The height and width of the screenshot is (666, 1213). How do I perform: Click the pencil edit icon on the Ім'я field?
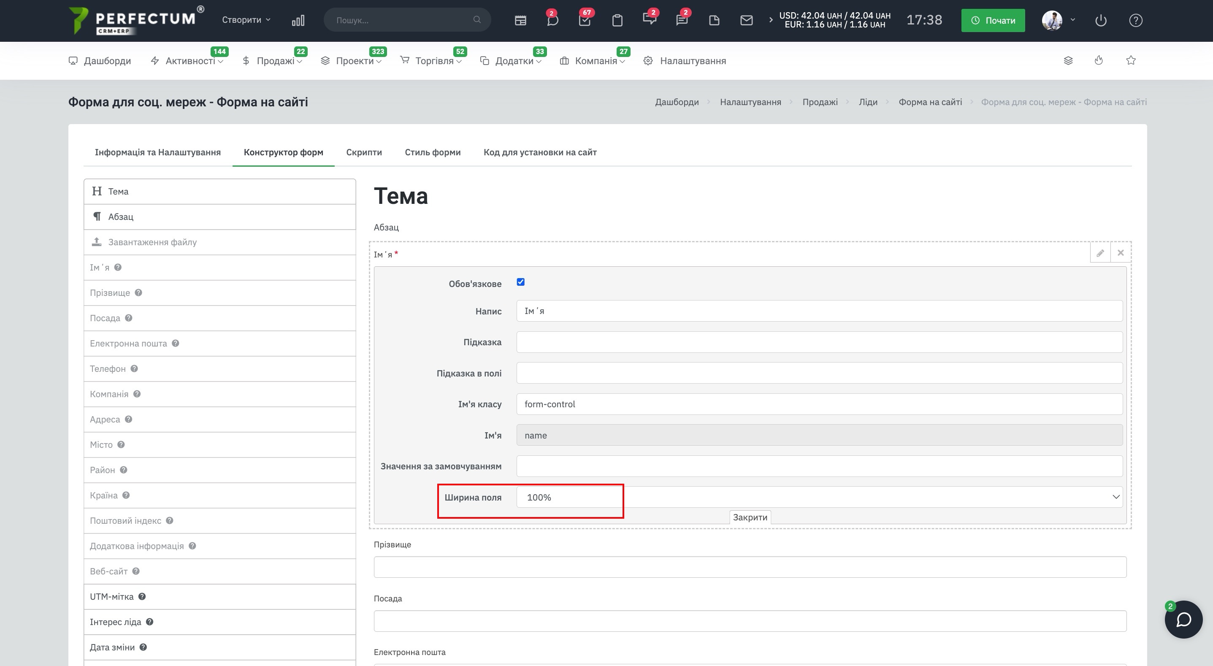point(1100,253)
